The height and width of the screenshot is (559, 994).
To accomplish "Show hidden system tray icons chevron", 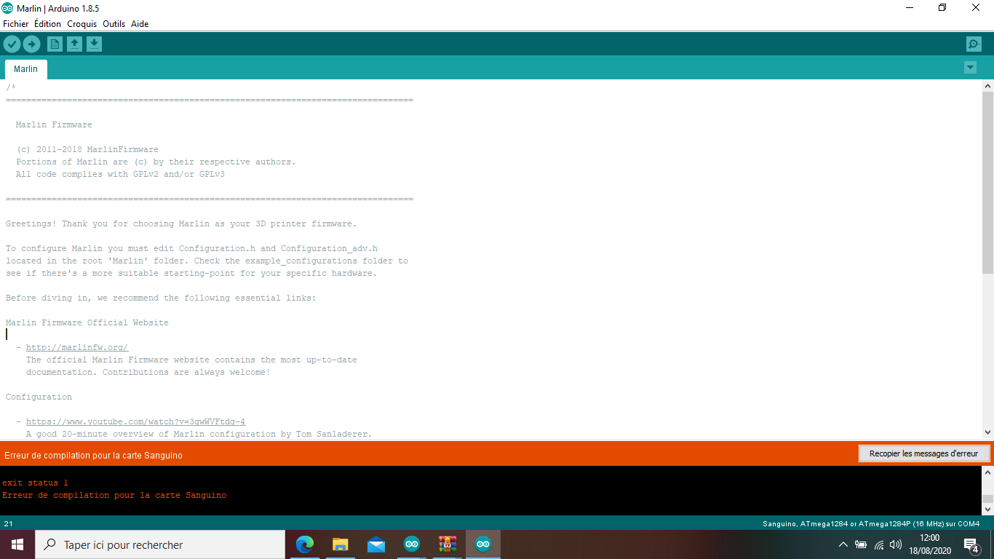I will point(843,544).
